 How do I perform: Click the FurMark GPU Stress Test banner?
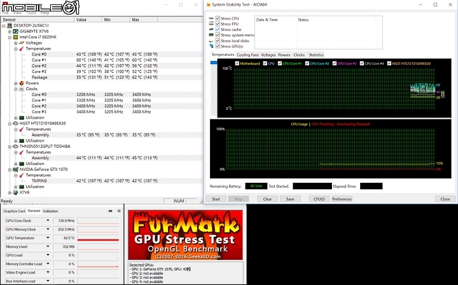(x=185, y=235)
